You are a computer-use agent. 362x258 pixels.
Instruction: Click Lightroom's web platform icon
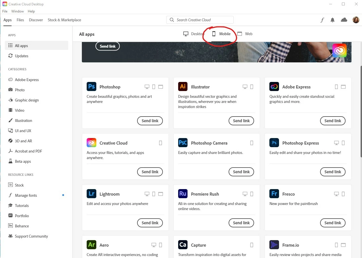161,194
